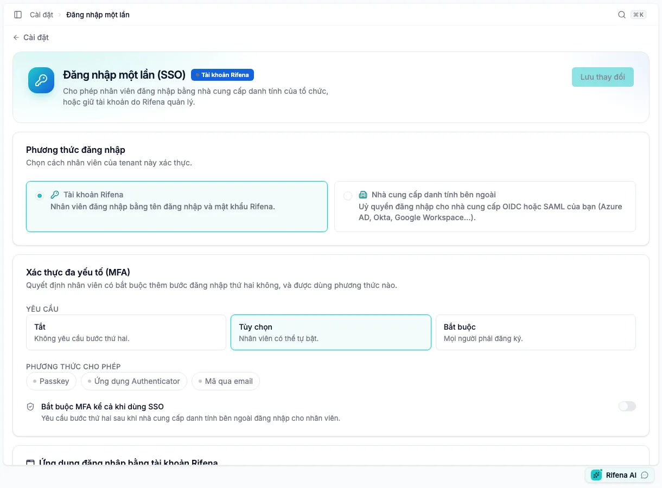This screenshot has width=662, height=488.
Task: Click the Tài khoản Rifena badge
Action: click(222, 75)
